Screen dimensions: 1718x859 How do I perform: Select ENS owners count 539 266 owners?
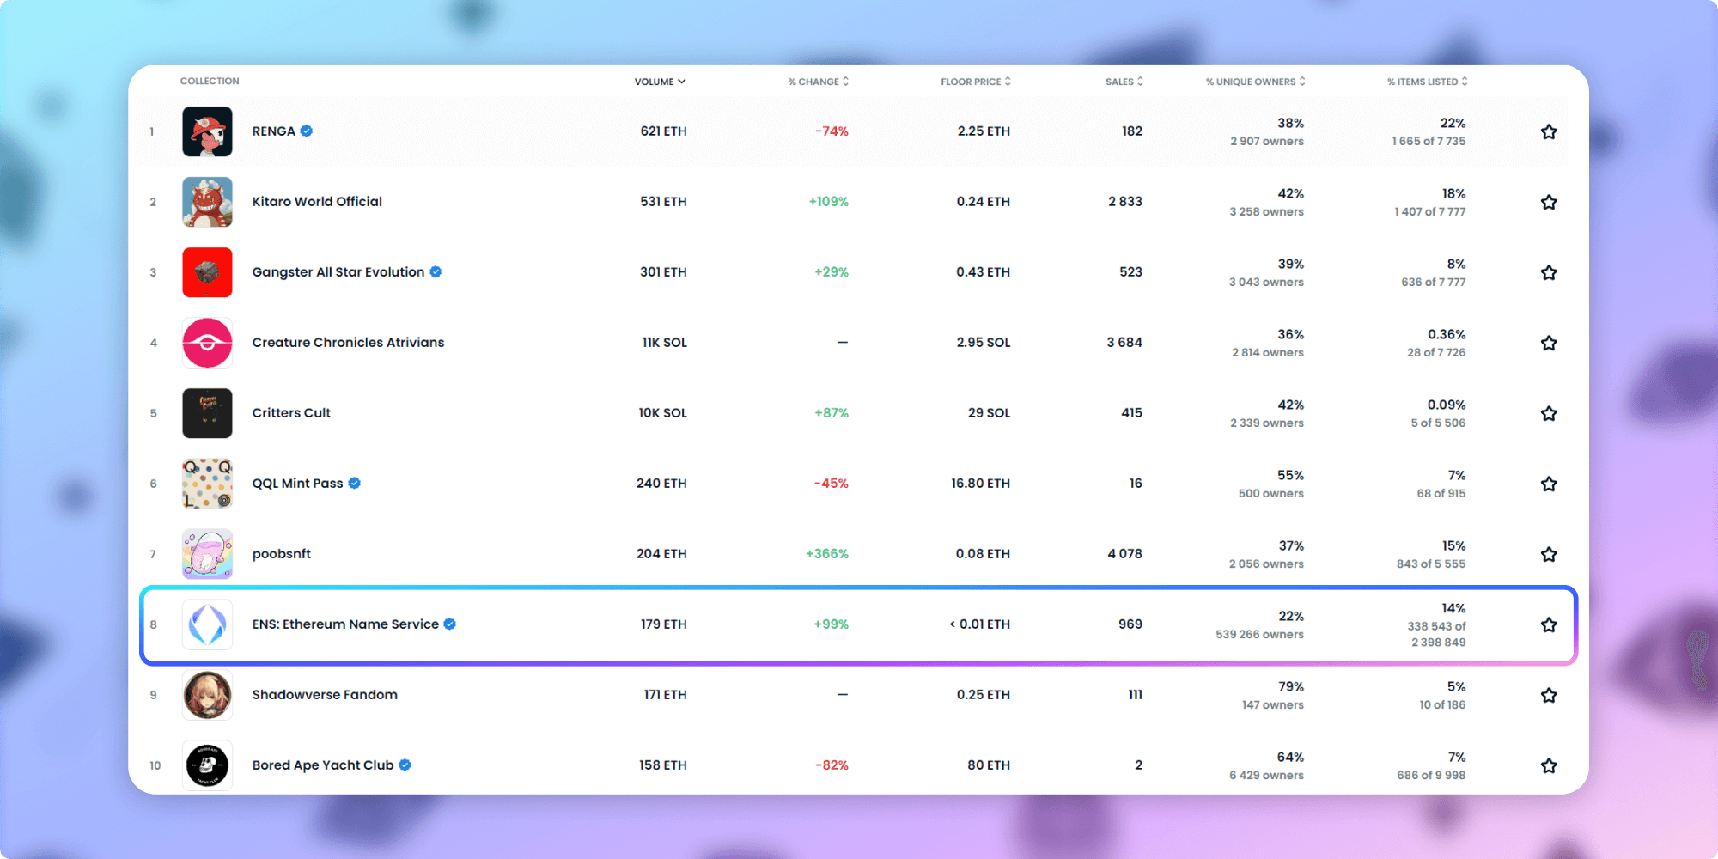coord(1259,635)
